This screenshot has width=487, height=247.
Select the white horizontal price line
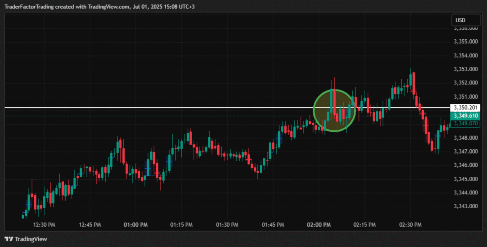coord(227,108)
